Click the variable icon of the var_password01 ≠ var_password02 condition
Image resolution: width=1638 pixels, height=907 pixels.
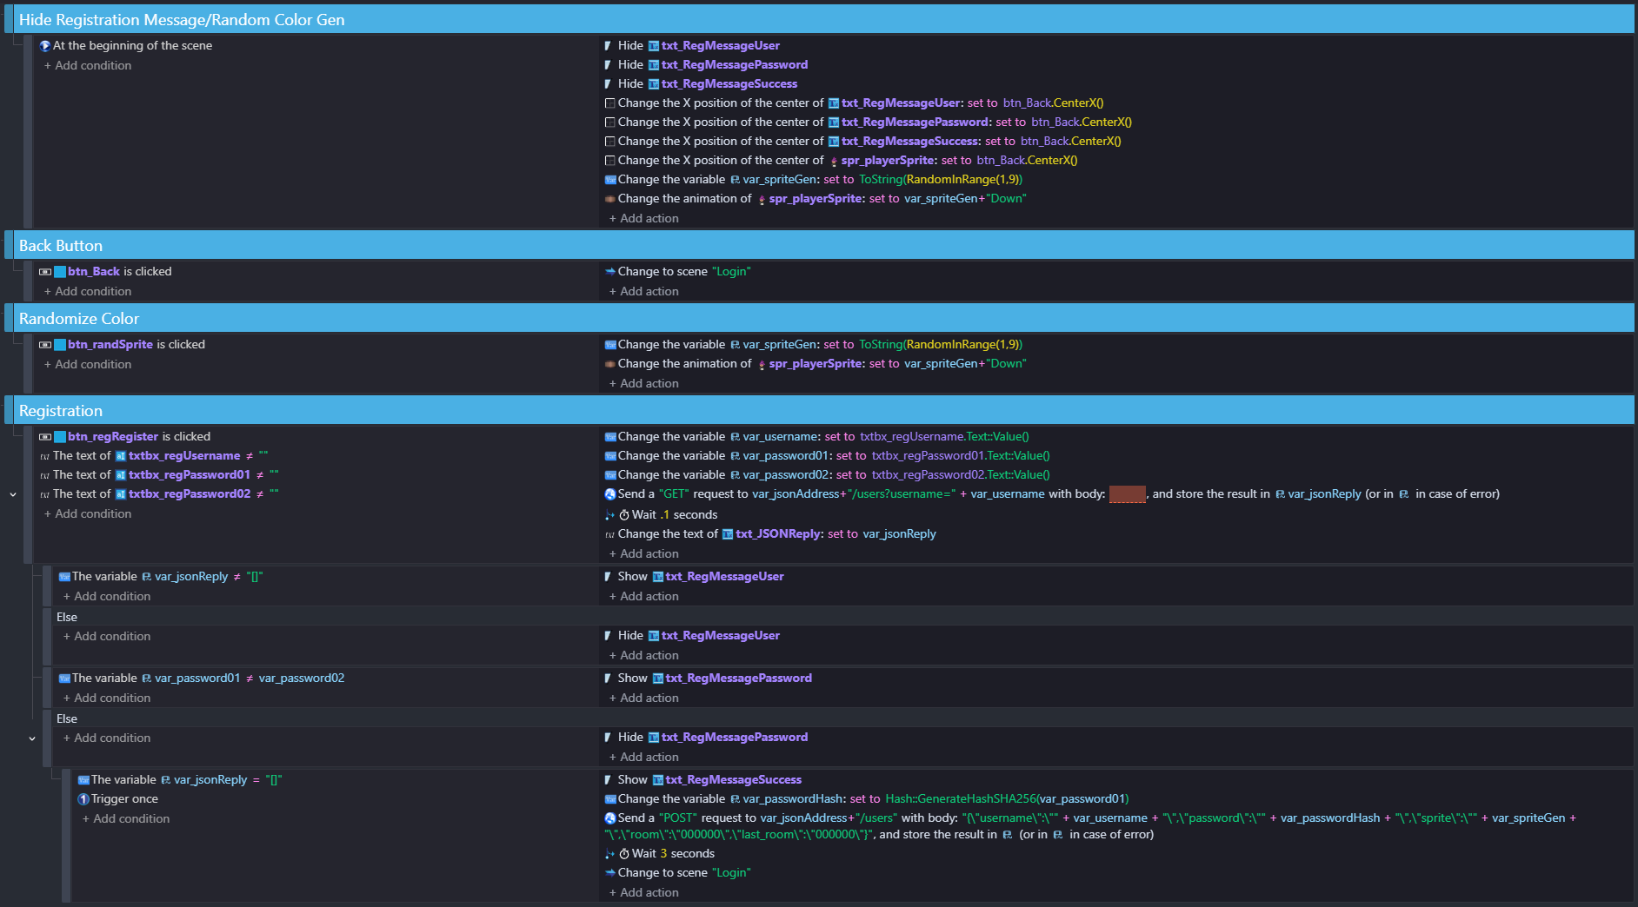64,679
